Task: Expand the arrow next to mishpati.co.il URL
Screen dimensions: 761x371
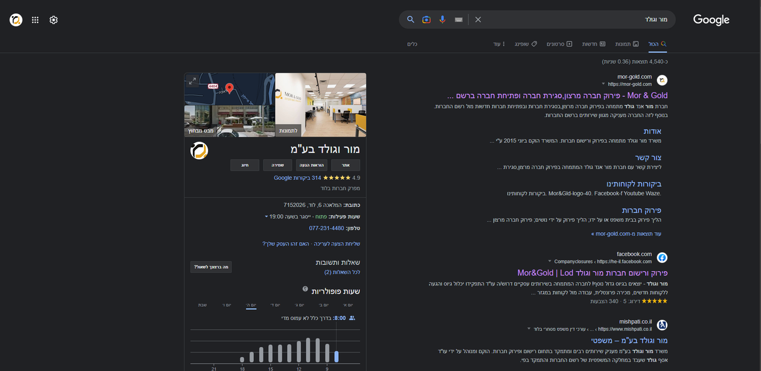Action: tap(529, 329)
